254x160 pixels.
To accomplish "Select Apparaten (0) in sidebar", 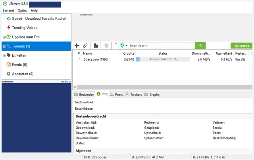I will [x=23, y=74].
